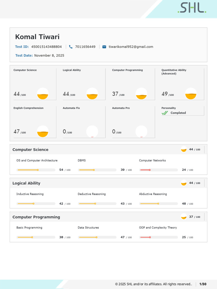Click the small gauge in Computer Programming section header
This screenshot has width=217, height=289.
[184, 216]
